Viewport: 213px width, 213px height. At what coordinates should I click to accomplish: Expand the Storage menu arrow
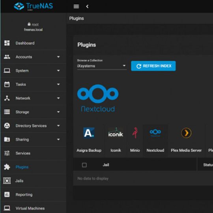58,112
